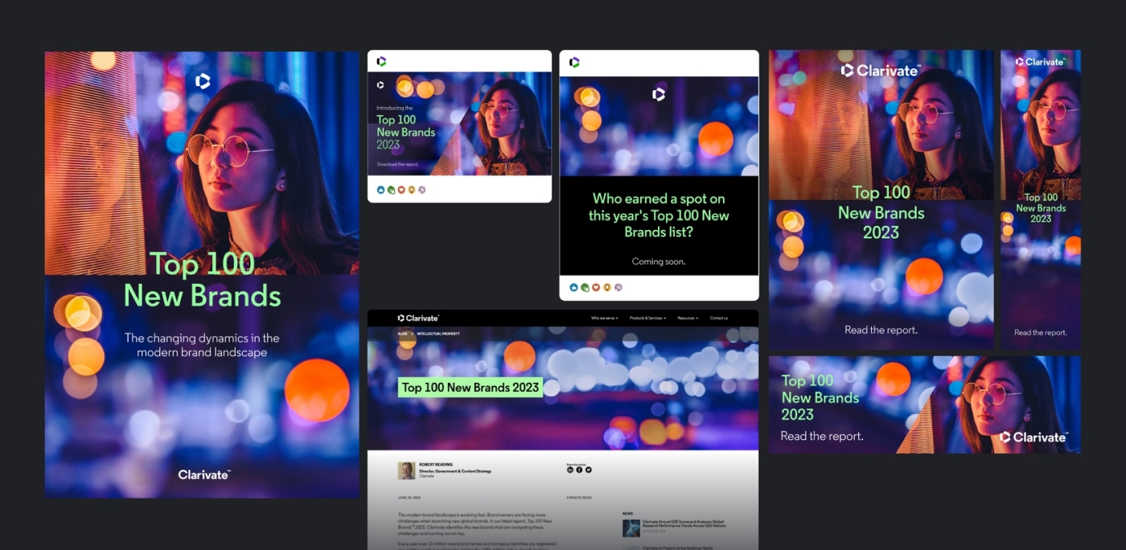Click the Clarivate logo in the blog page header
The width and height of the screenshot is (1126, 550).
click(418, 318)
